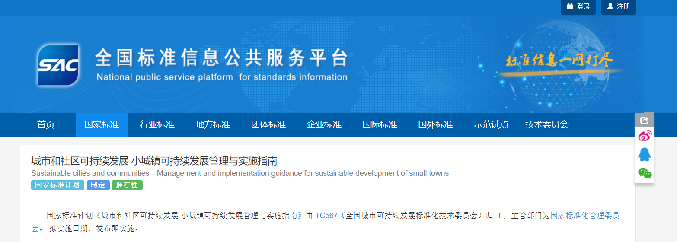
Task: Share page via QQ penguin icon
Action: 644,154
